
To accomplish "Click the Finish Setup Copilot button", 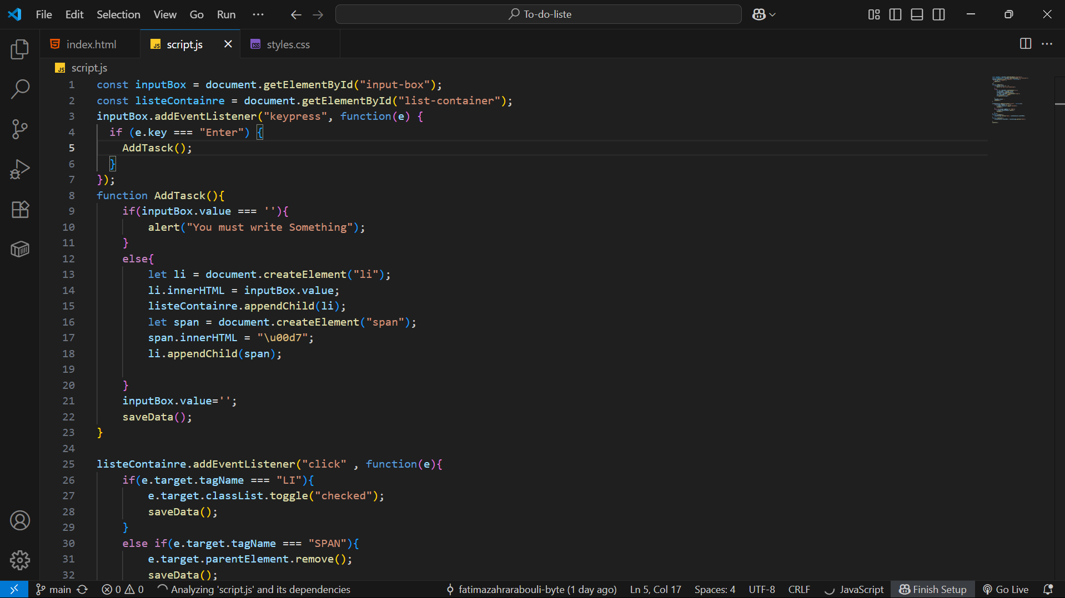I will pyautogui.click(x=933, y=590).
